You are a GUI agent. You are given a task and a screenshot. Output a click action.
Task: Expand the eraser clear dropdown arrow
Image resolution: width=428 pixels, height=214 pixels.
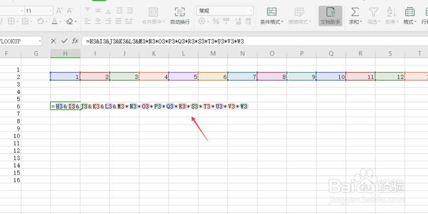point(75,21)
